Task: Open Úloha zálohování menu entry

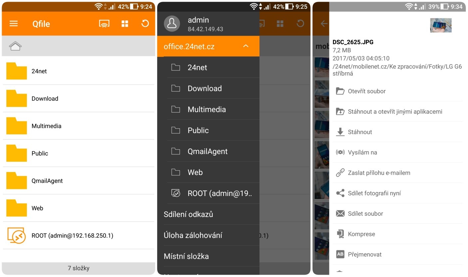Action: (193, 235)
